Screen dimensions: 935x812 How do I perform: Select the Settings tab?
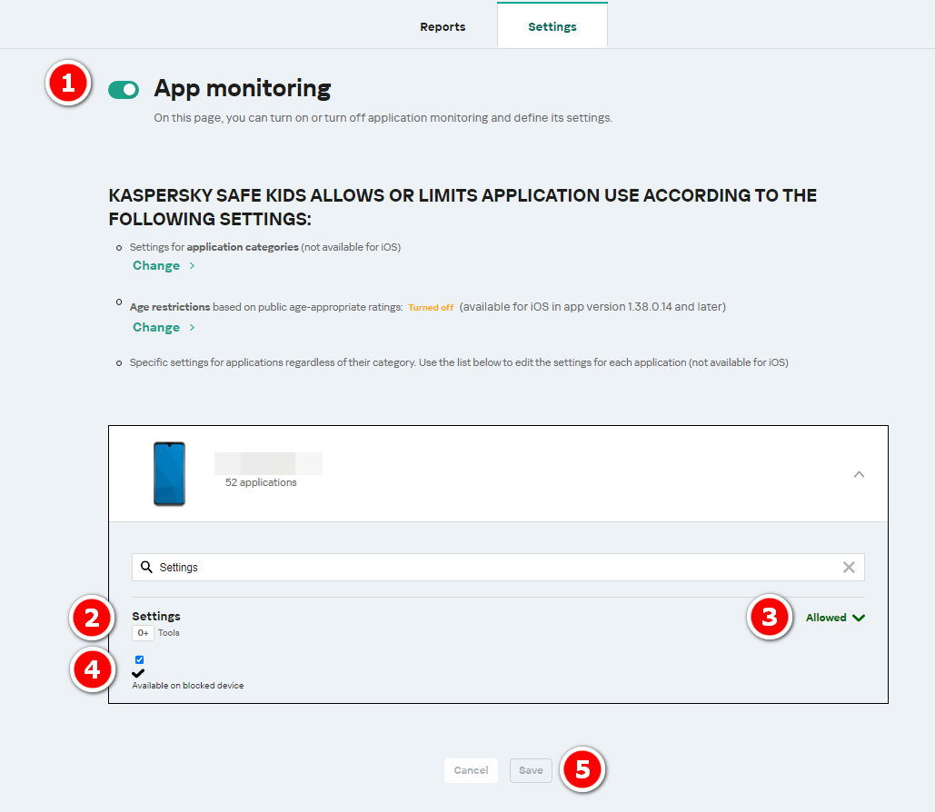tap(552, 26)
